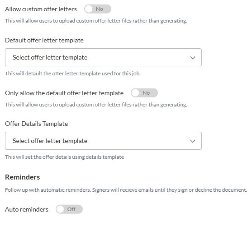Click the Only allow the default offer letter template label
The height and width of the screenshot is (226, 252).
point(64,93)
